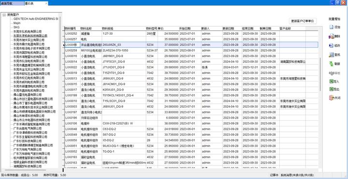
Task: Click spec cell T015KCL14SX01_DQ-4
Action: [x=124, y=95]
